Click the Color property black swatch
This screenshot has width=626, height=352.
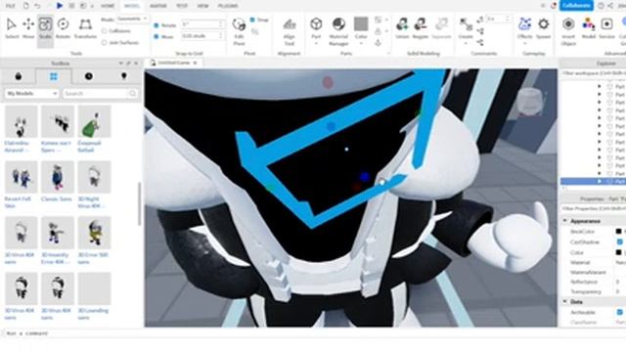point(618,252)
